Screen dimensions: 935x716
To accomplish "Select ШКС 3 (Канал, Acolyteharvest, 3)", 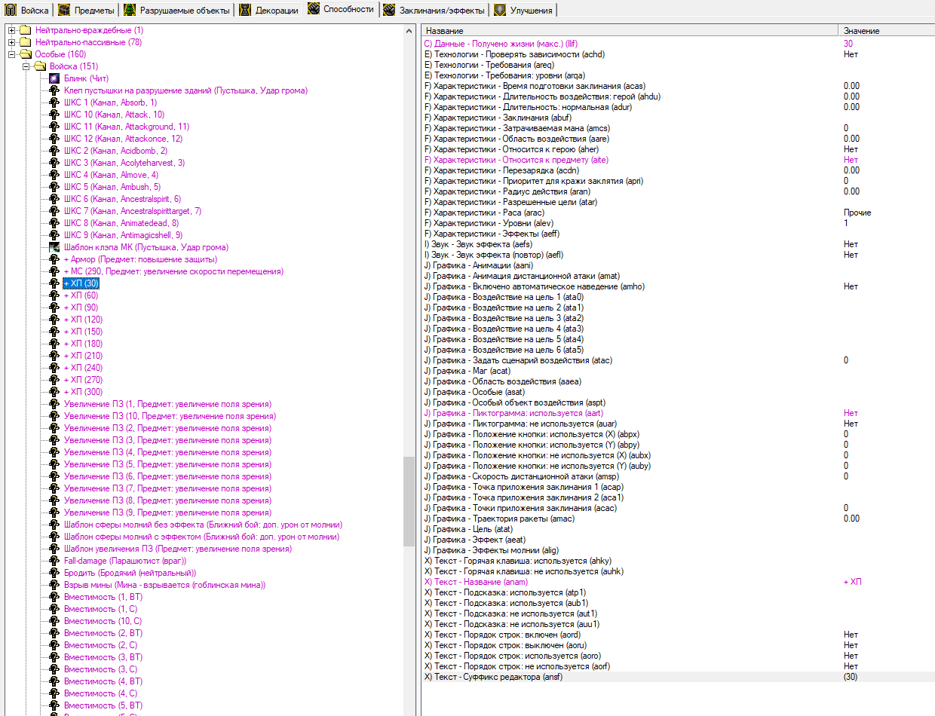I will tap(124, 163).
